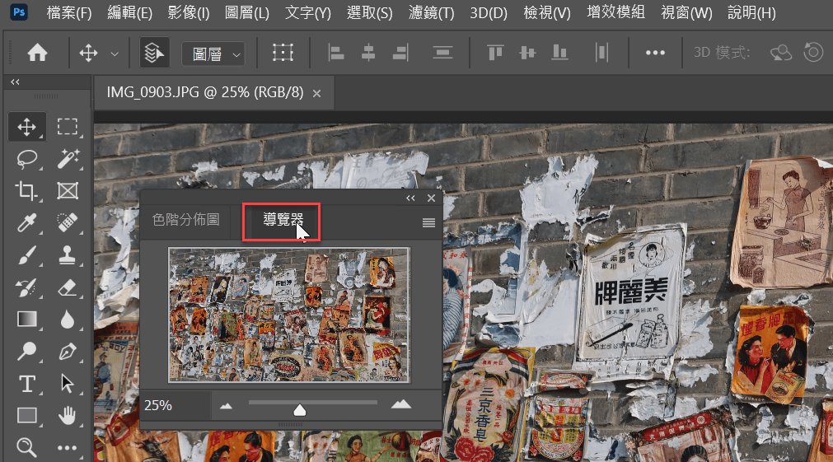Click the Navigator zoom-out small mountains button
The height and width of the screenshot is (462, 833).
(227, 406)
